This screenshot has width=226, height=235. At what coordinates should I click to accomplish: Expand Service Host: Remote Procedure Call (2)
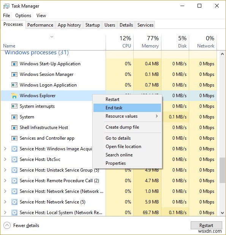tap(5, 181)
